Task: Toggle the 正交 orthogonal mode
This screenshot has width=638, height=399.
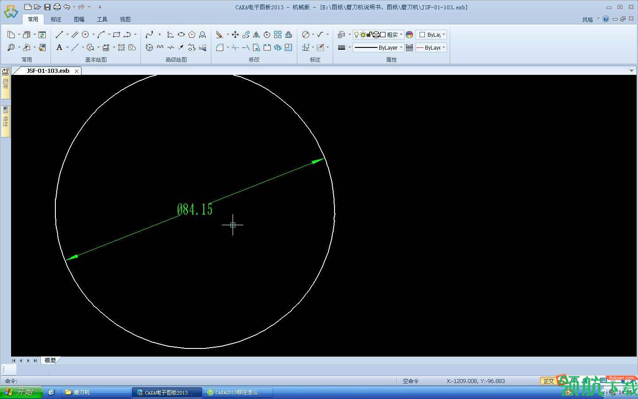Action: pyautogui.click(x=549, y=381)
